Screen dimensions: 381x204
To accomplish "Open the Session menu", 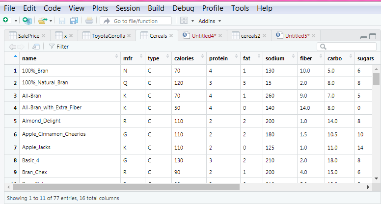I will click(x=128, y=8).
